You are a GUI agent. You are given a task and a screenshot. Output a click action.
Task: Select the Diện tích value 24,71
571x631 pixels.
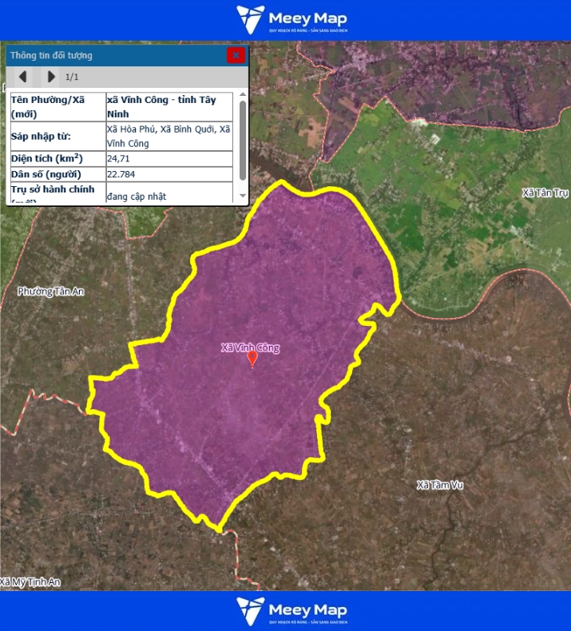click(117, 158)
